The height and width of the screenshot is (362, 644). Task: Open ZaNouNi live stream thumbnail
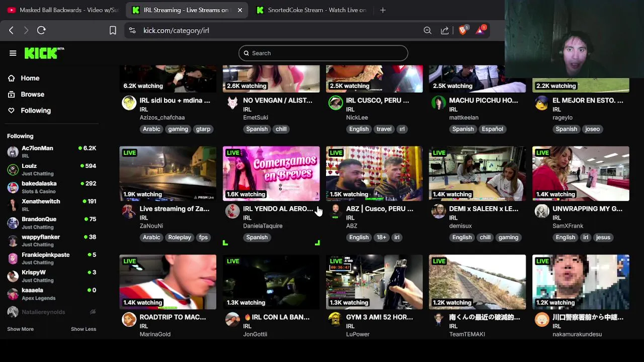pos(168,173)
